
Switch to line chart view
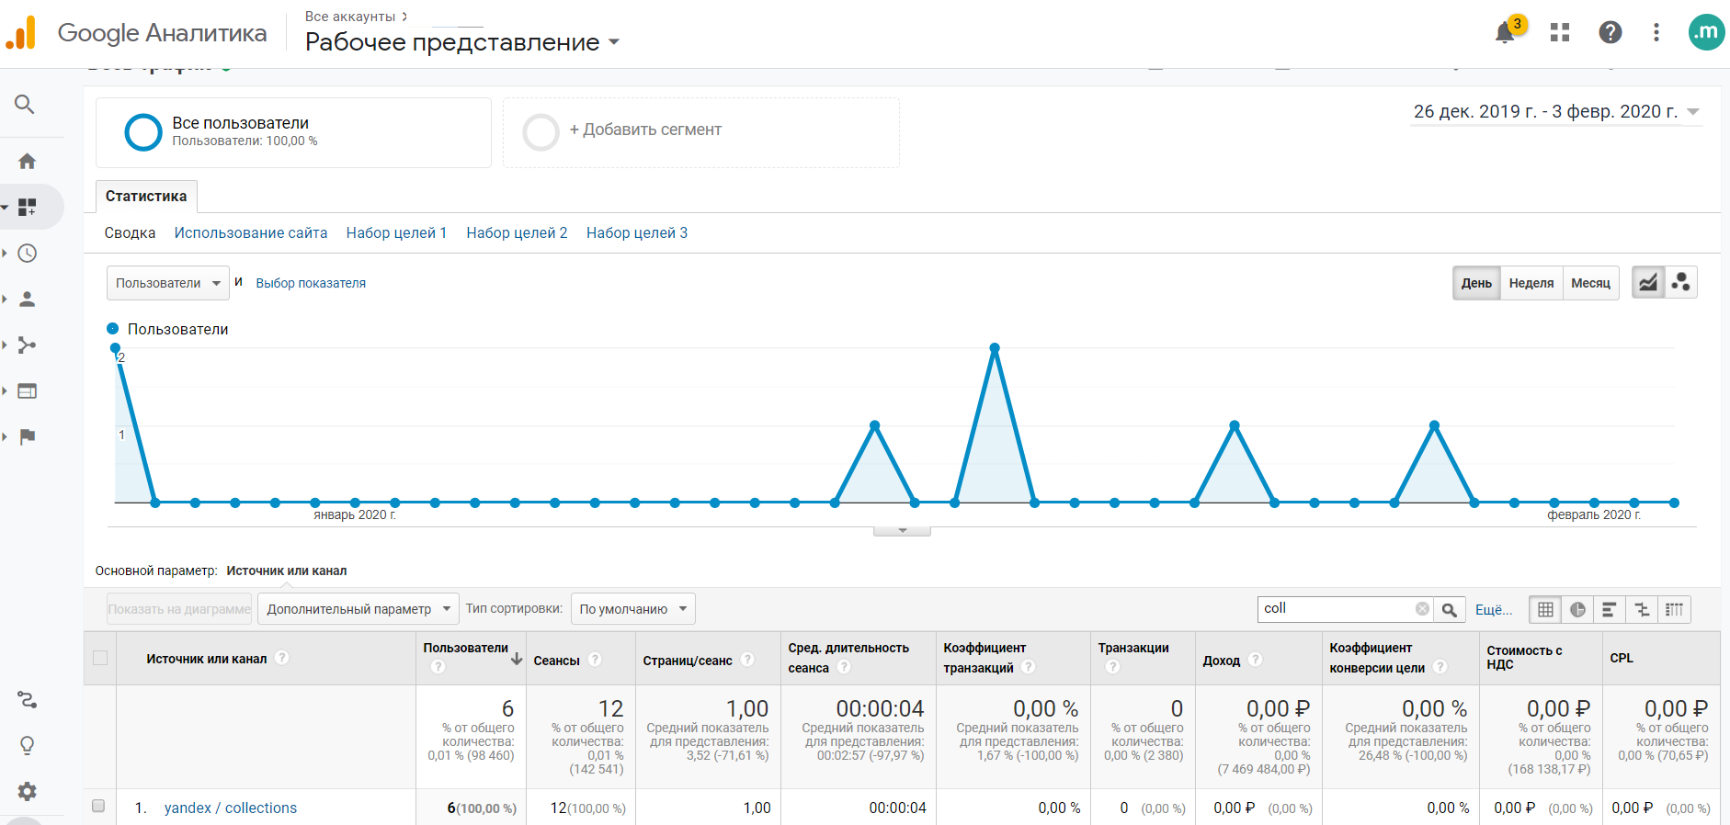[1648, 283]
